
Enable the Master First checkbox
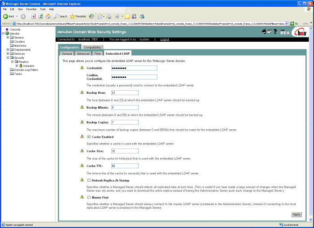tap(89, 197)
